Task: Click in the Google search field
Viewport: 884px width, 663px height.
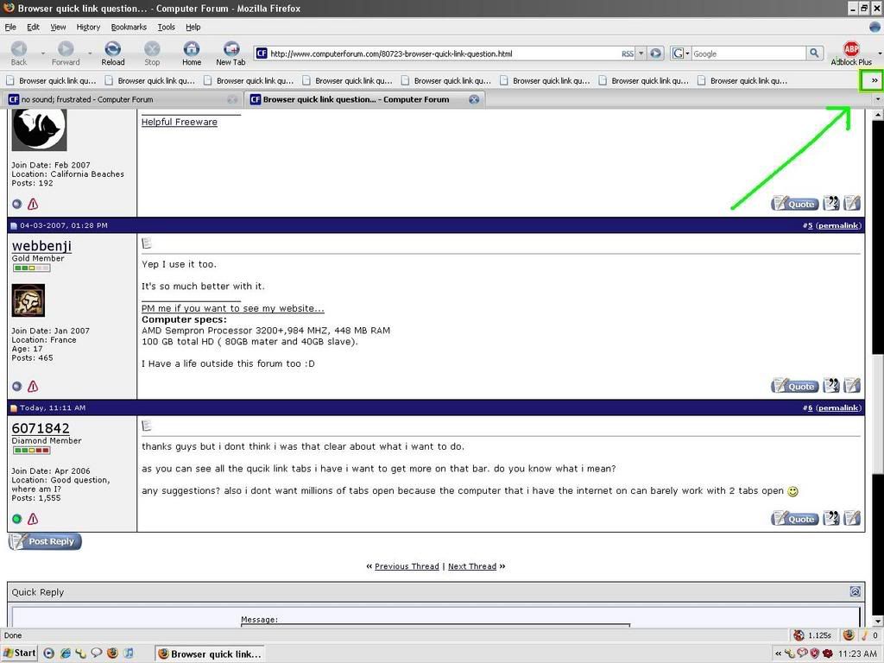Action: pyautogui.click(x=747, y=54)
